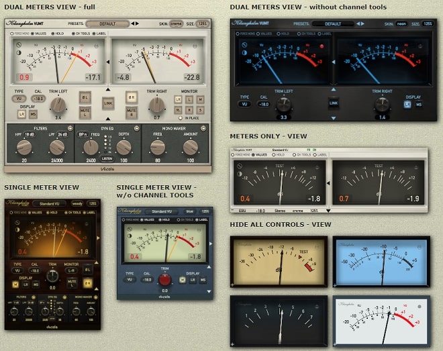Image resolution: width=443 pixels, height=351 pixels.
Task: Toggle Mono Maker power button in creme full view
Action: 203,128
